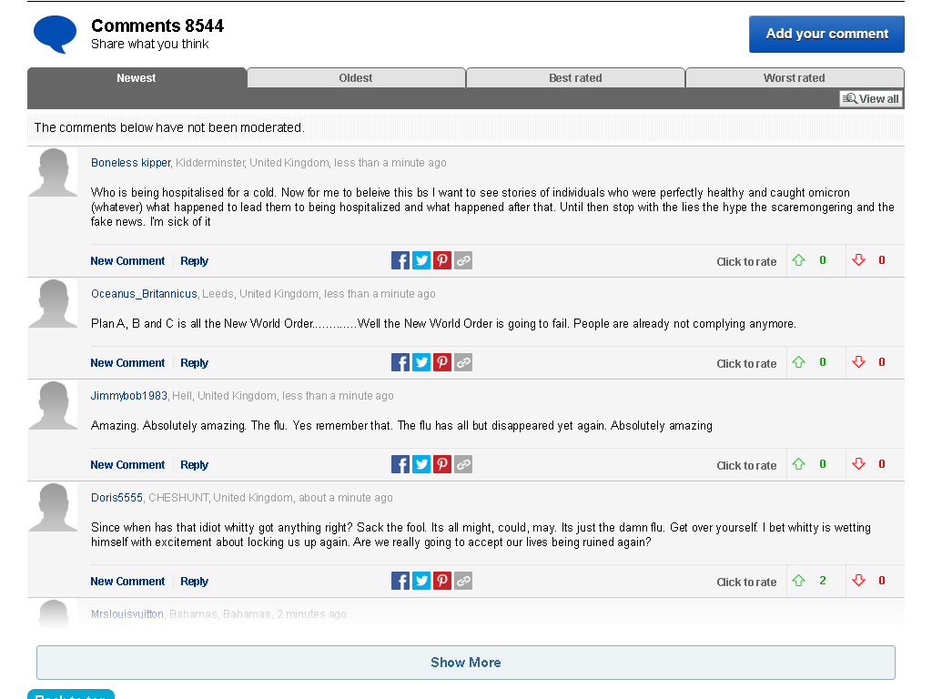
Task: Tweet Jimmybob1983's comment
Action: click(420, 464)
